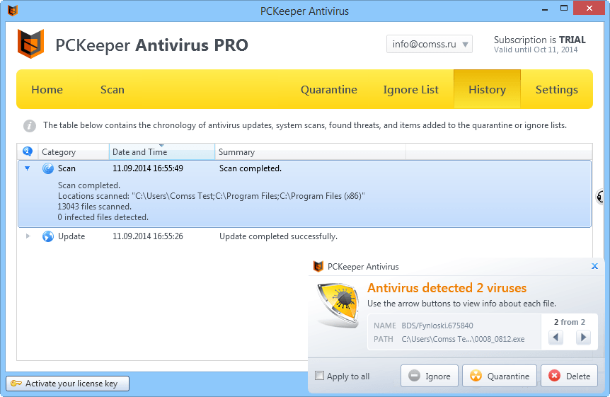Maximize the PCKeeper Antivirus window
The image size is (610, 397).
[x=564, y=8]
